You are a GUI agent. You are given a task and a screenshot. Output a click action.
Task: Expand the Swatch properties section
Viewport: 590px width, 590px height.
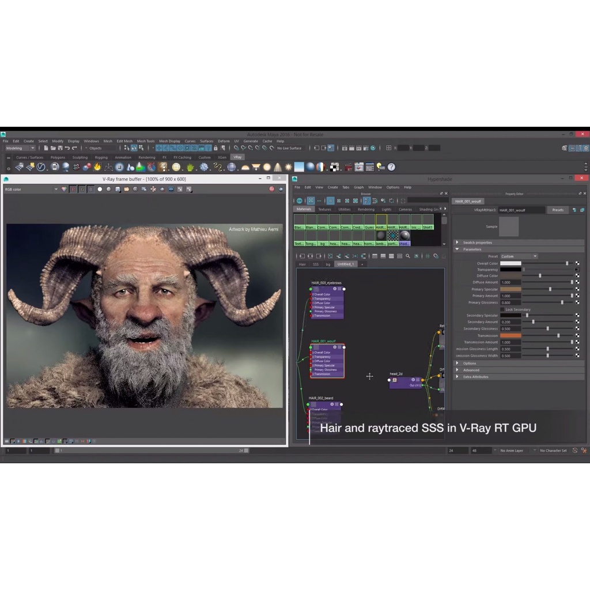(x=477, y=243)
